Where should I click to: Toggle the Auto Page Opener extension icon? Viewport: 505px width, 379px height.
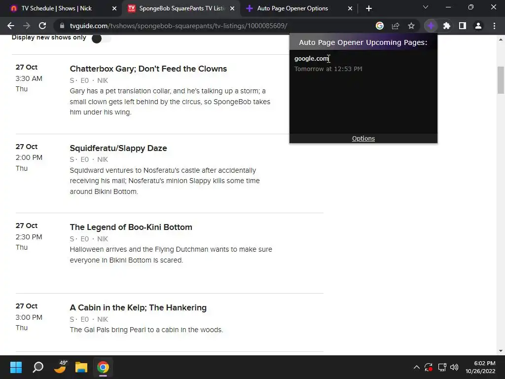click(x=431, y=26)
